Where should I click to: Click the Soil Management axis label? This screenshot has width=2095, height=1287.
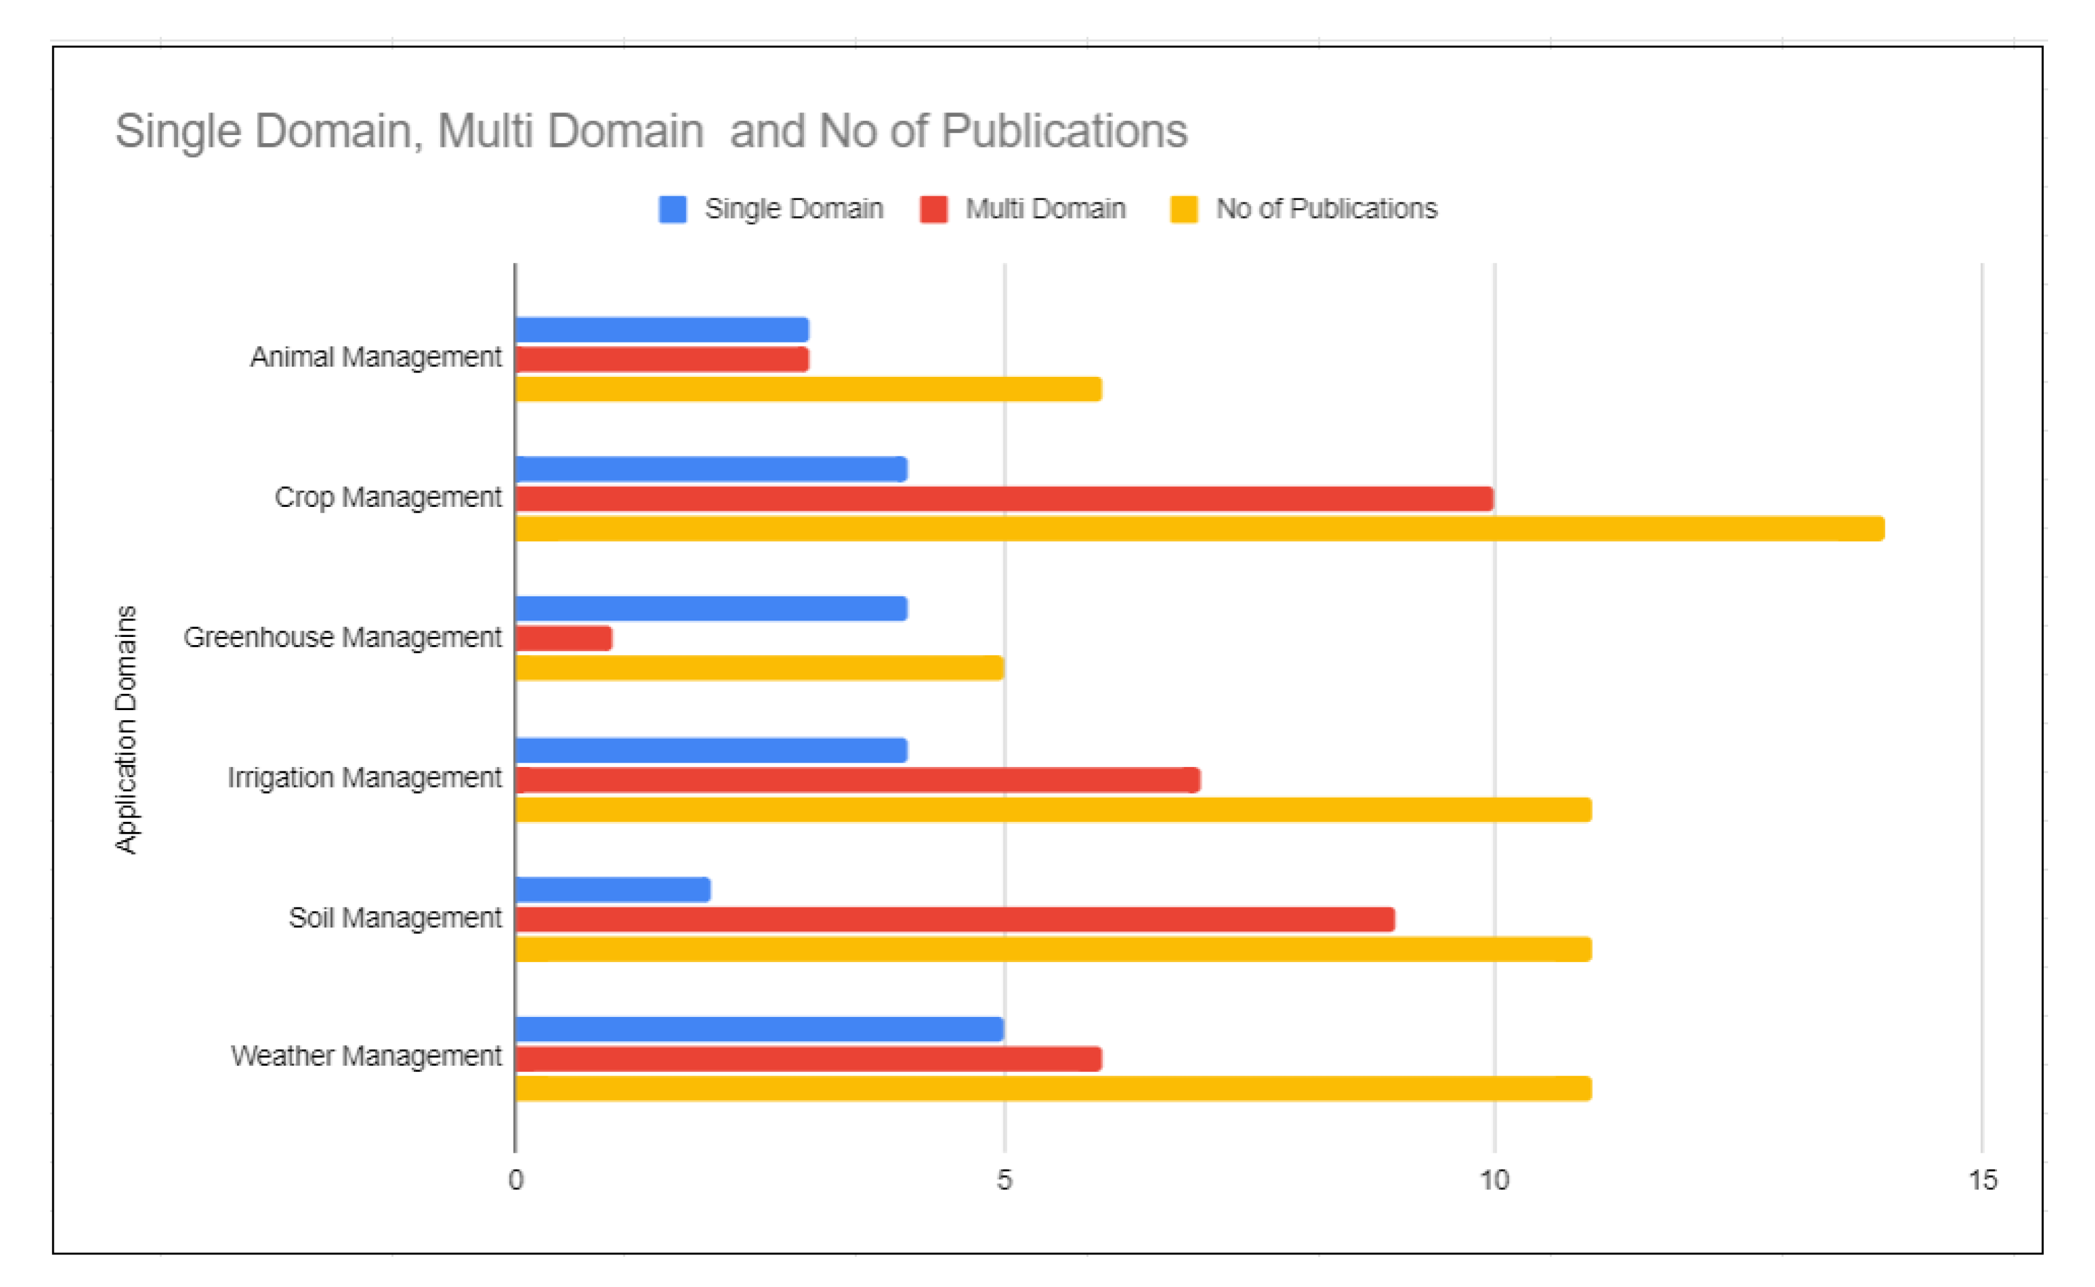point(395,918)
